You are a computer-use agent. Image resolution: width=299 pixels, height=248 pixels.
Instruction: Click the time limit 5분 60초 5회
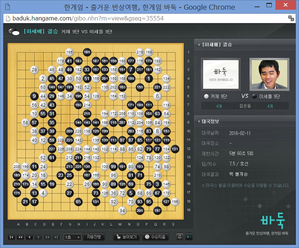(x=241, y=153)
